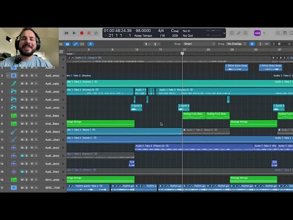Adjust the vertical zoom slider knob
Screen dimensions: 293x220
(x=279, y=44)
